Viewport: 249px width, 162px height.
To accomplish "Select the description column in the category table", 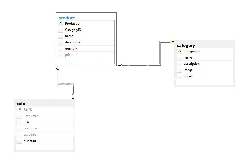I will pos(192,63).
